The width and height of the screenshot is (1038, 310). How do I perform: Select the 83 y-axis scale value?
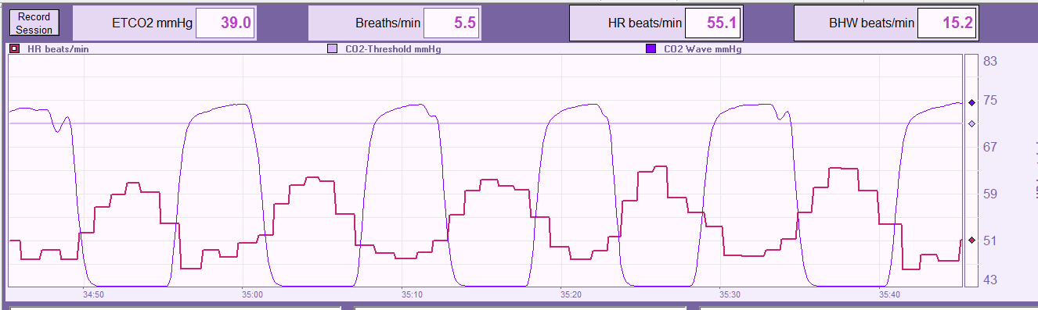[x=989, y=61]
